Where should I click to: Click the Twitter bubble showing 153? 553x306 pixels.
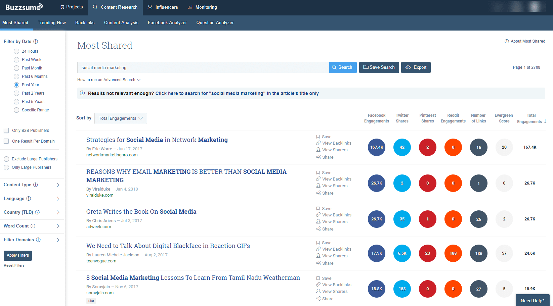[402, 289]
